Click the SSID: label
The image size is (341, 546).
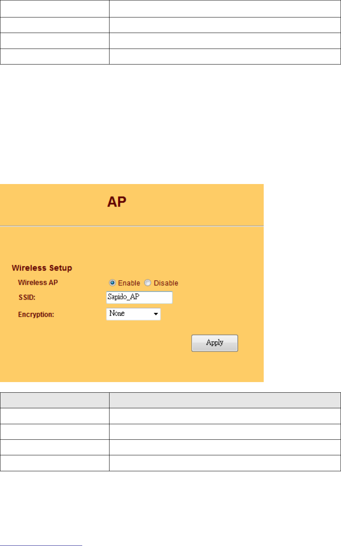[27, 298]
